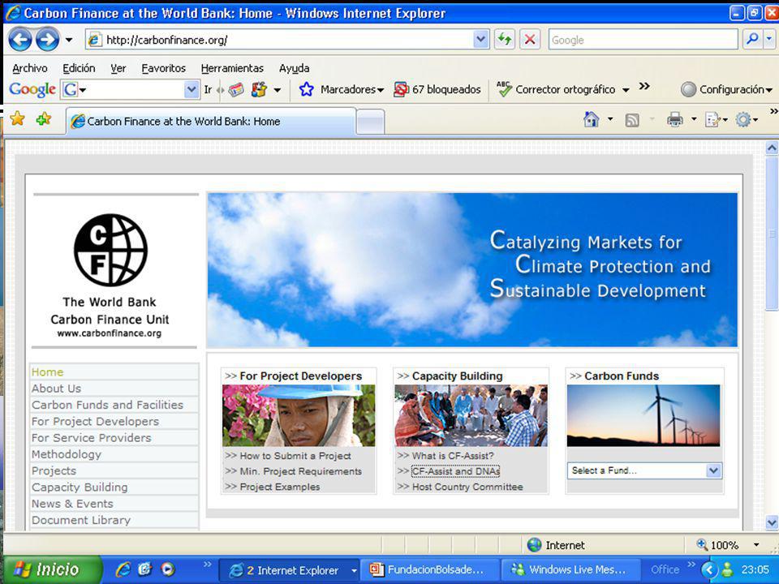Click the Home page house icon
This screenshot has height=584, width=779.
(592, 119)
